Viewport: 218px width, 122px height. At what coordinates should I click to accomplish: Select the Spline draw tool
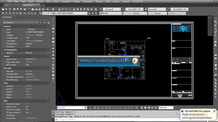click(53, 45)
